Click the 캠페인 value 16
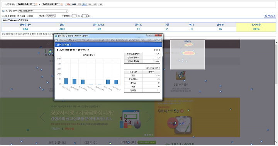 tap(220, 29)
